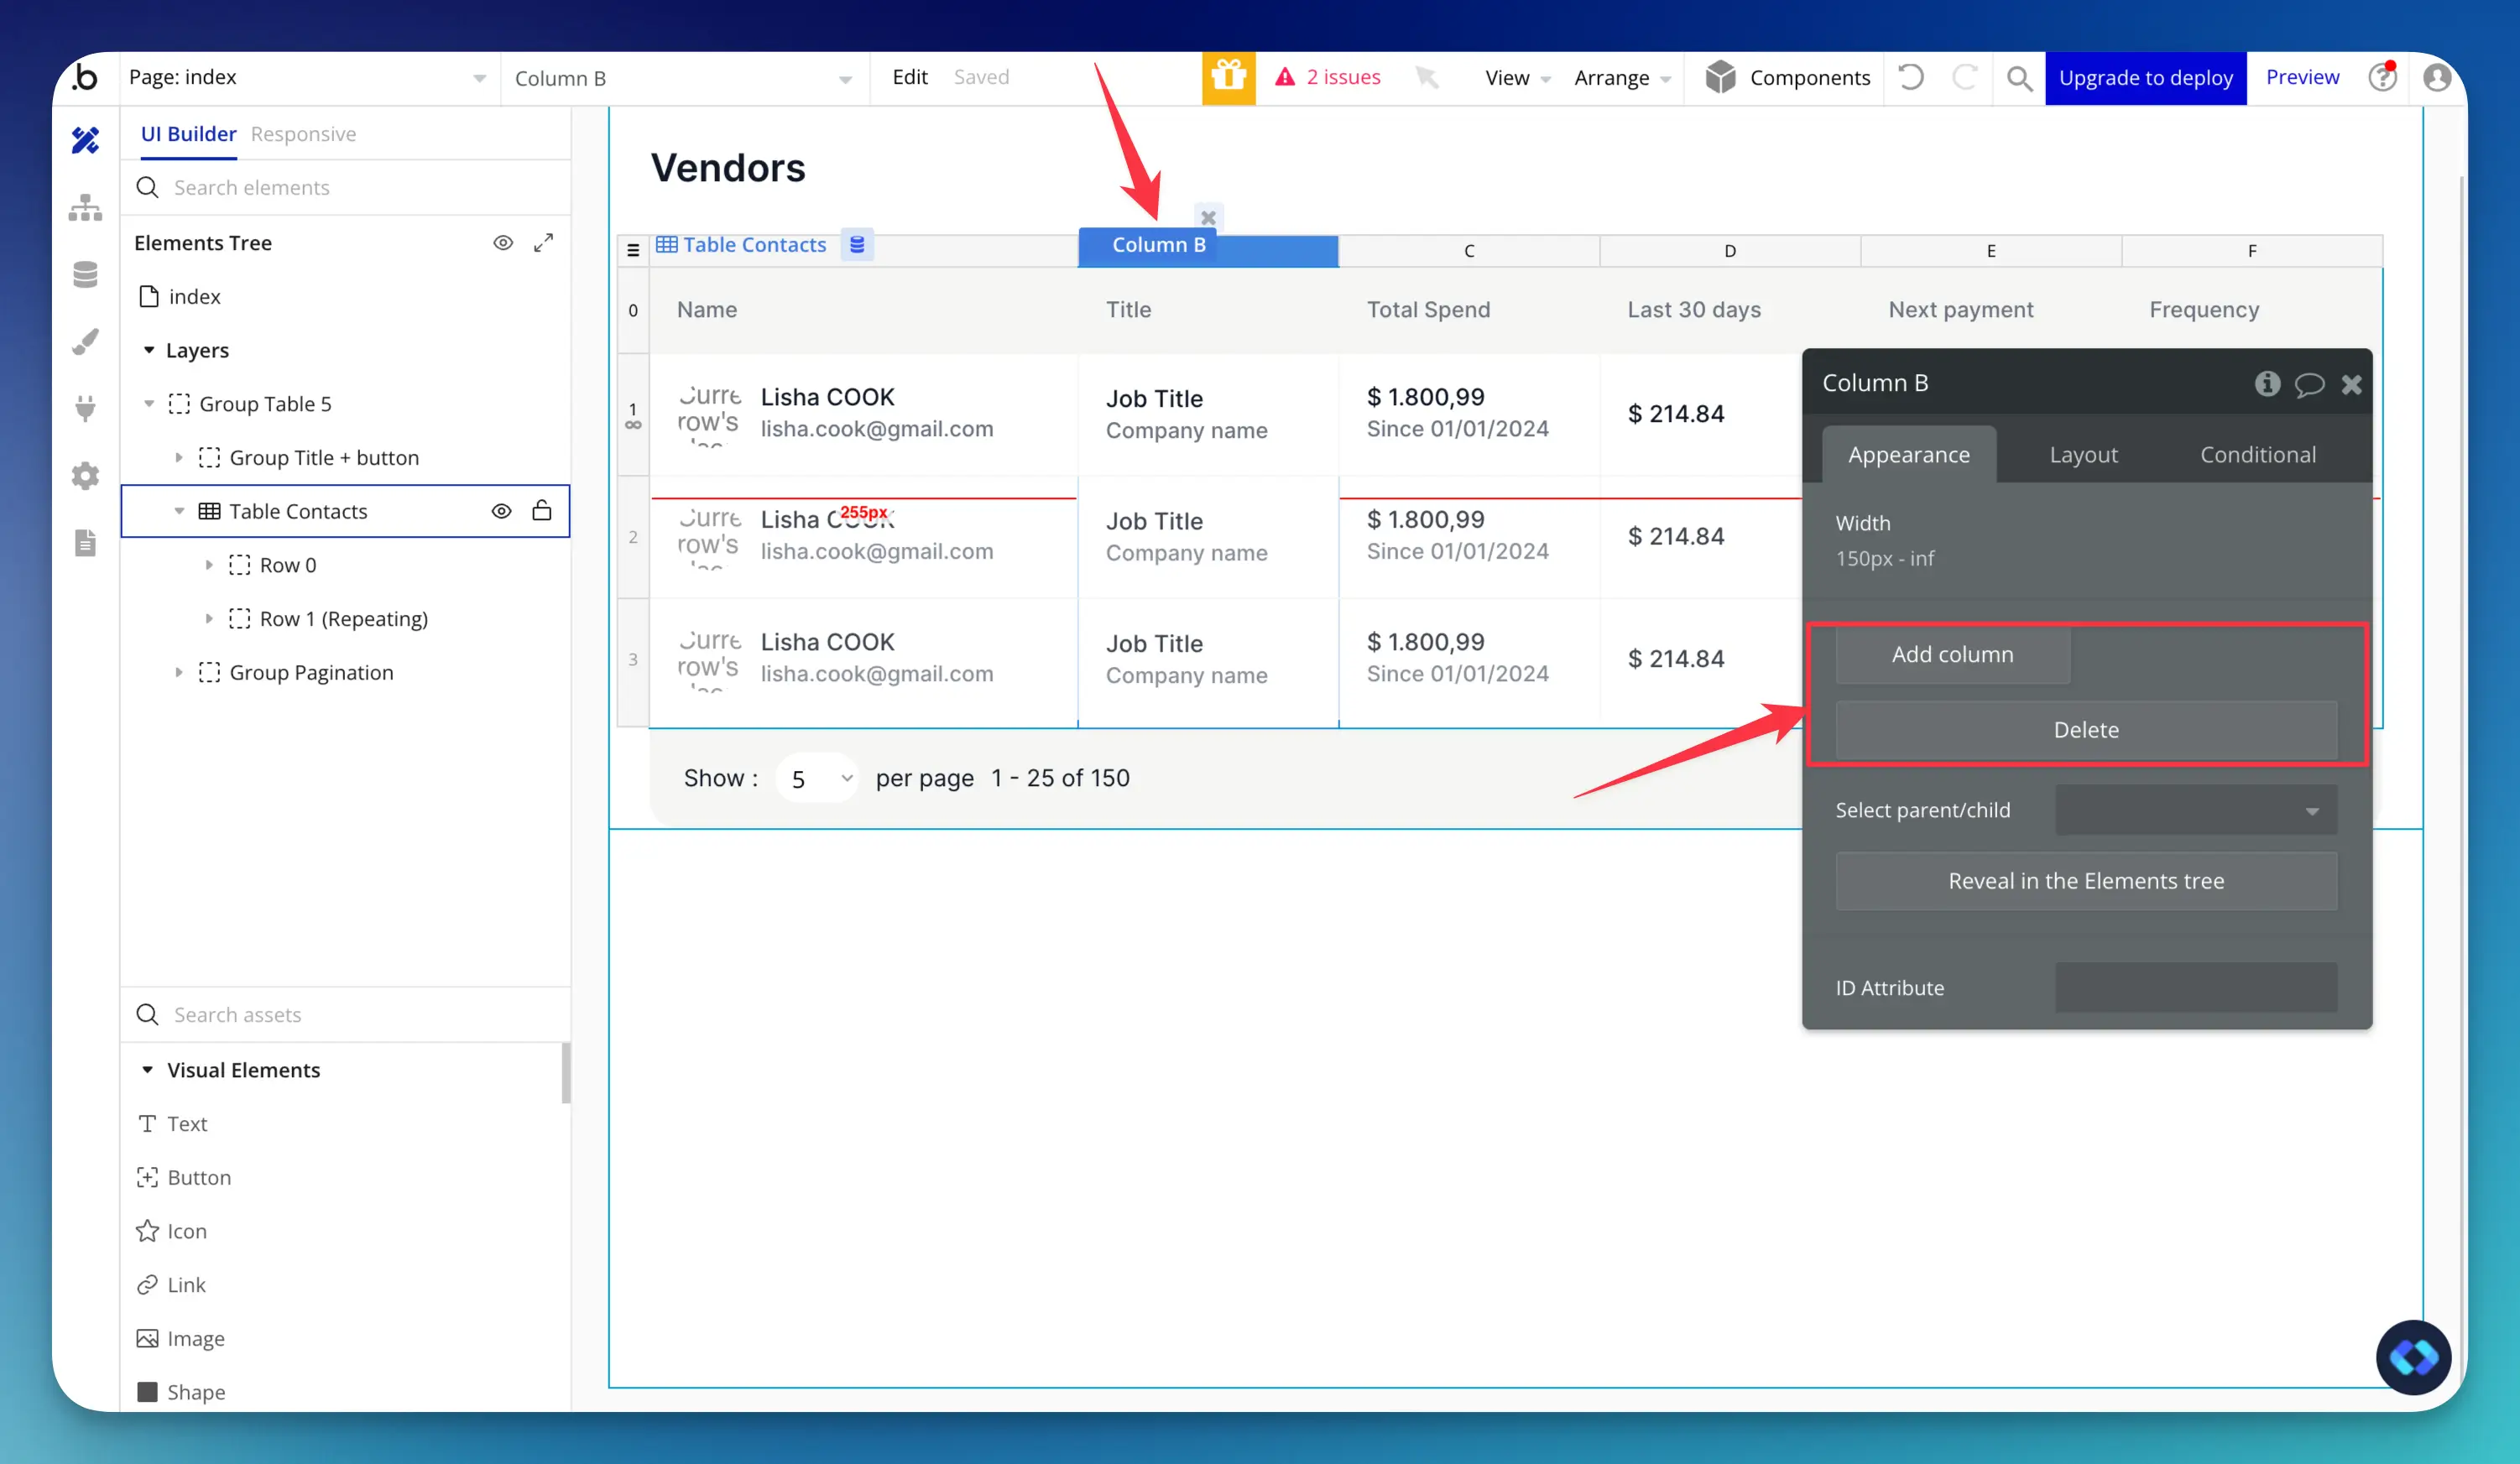Select the Conditional tab
The width and height of the screenshot is (2520, 1464).
click(x=2257, y=455)
